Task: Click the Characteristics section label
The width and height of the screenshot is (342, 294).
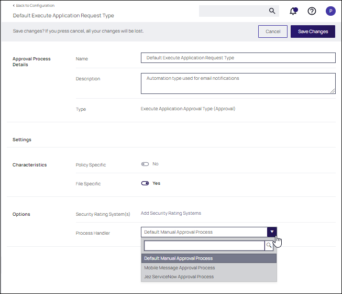Action: pyautogui.click(x=29, y=165)
